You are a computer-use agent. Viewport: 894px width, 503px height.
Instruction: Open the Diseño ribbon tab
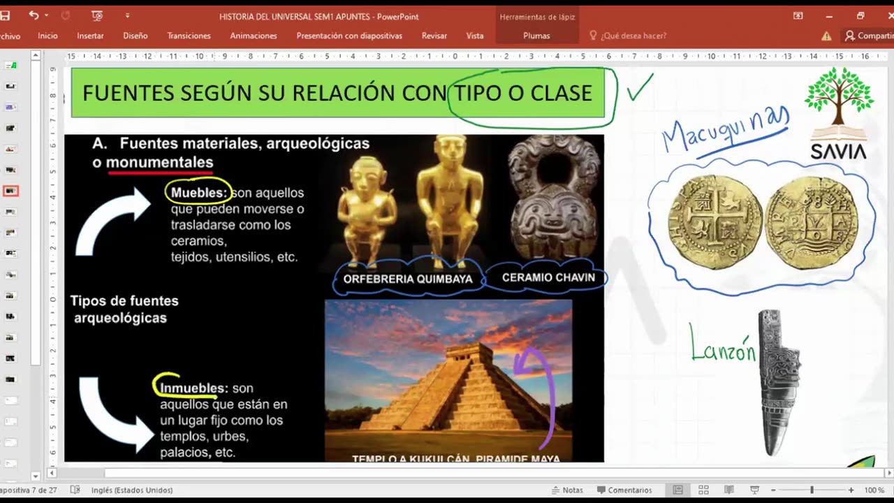point(135,36)
